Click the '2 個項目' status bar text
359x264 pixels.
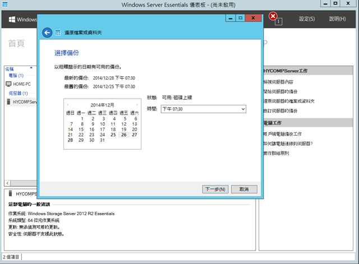tap(11, 257)
